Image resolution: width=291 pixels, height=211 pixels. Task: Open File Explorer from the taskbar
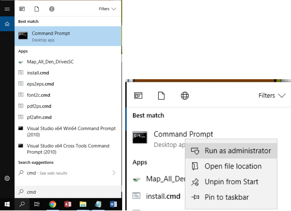(83, 204)
